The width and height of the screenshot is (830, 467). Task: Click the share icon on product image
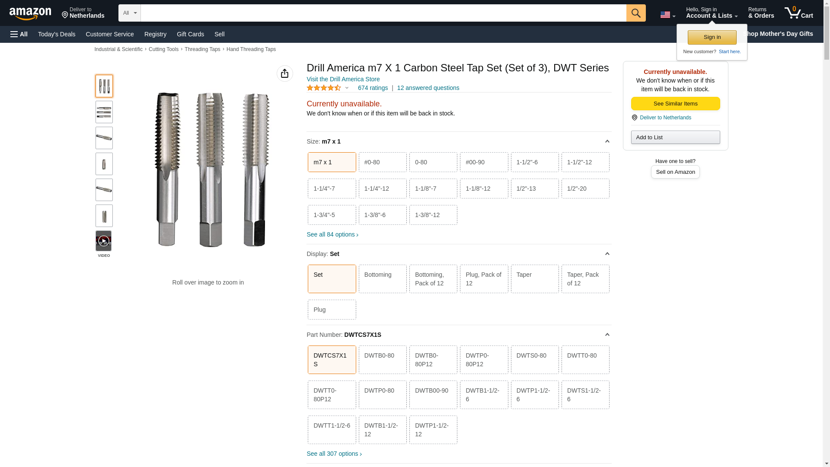click(284, 74)
